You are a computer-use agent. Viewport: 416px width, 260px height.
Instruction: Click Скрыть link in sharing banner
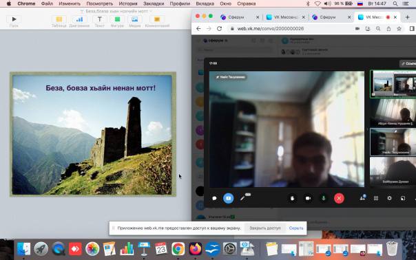(296, 228)
